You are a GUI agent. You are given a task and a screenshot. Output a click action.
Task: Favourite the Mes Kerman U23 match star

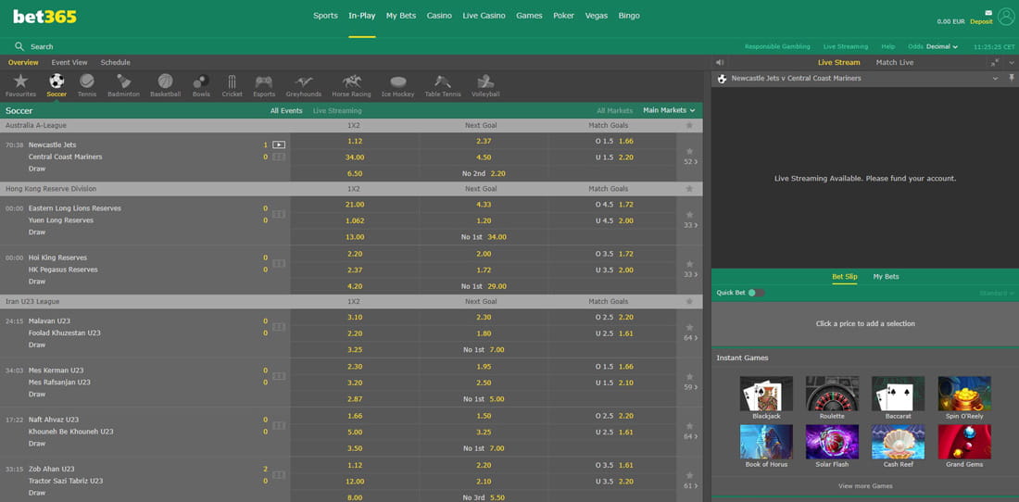click(689, 377)
